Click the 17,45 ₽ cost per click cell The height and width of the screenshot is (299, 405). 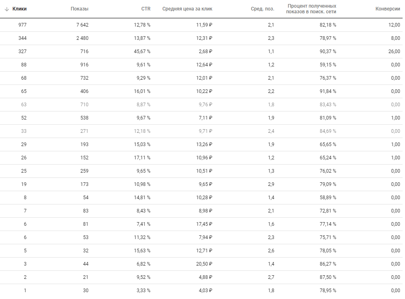tap(204, 224)
